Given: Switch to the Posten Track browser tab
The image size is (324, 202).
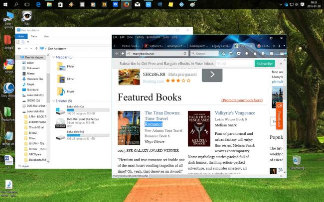Looking at the screenshot, I should tap(131, 46).
